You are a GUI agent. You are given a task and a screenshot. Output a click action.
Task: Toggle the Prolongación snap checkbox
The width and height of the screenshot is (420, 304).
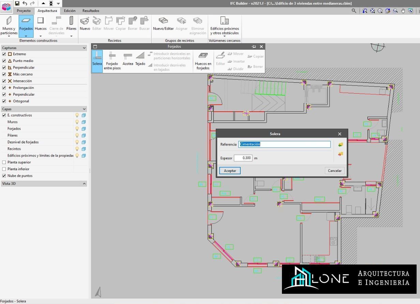4,88
